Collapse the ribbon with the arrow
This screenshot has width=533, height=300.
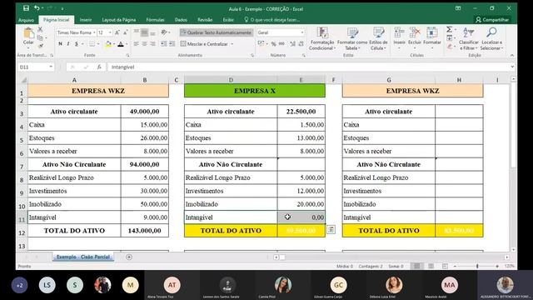[x=512, y=55]
